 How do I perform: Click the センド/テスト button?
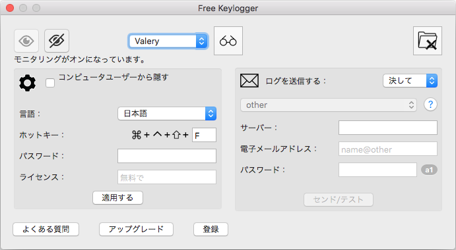pos(339,200)
